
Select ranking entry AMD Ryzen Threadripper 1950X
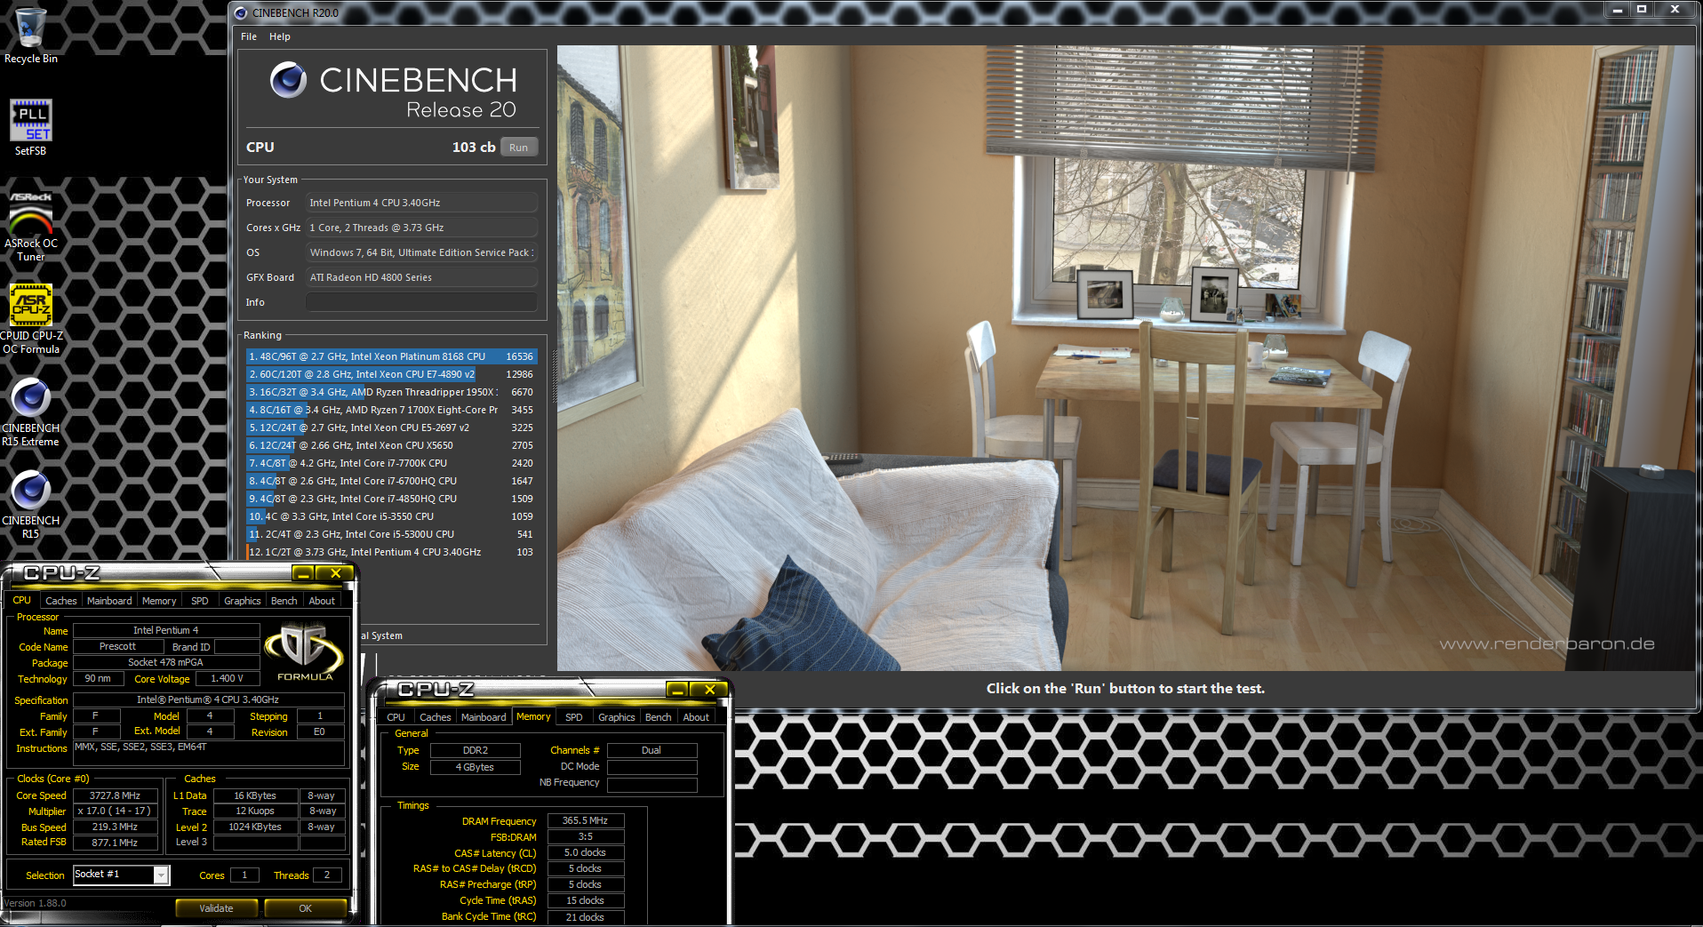tap(391, 392)
